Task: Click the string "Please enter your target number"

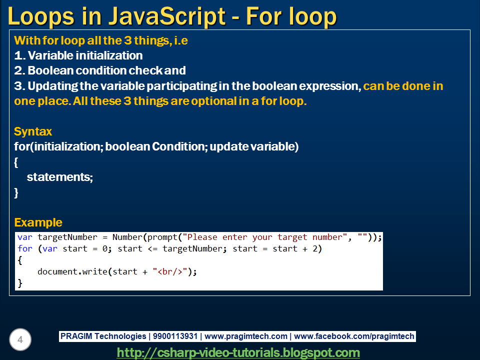Action: pyautogui.click(x=265, y=237)
